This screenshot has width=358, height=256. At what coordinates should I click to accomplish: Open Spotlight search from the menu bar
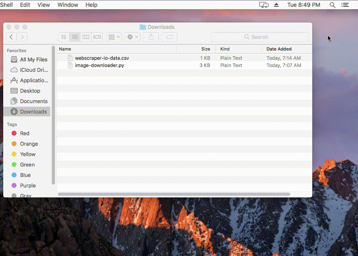click(x=332, y=5)
